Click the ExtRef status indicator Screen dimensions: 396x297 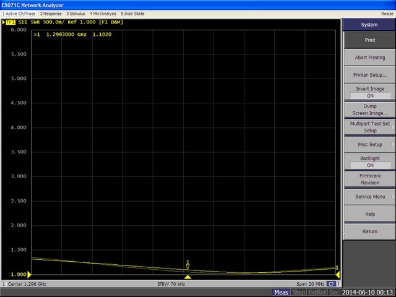(x=317, y=292)
